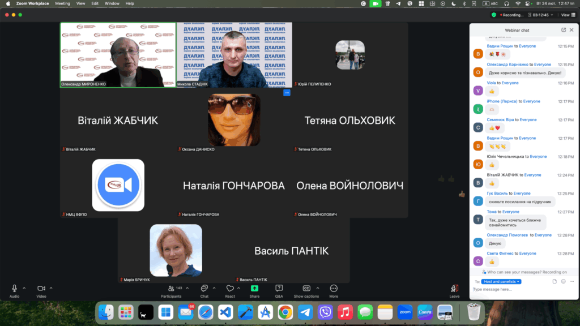This screenshot has width=580, height=326.
Task: Open the React emoji icon
Action: 230,289
